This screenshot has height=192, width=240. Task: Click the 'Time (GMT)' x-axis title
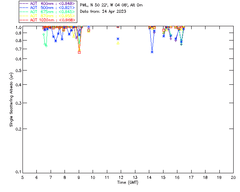coord(127,183)
